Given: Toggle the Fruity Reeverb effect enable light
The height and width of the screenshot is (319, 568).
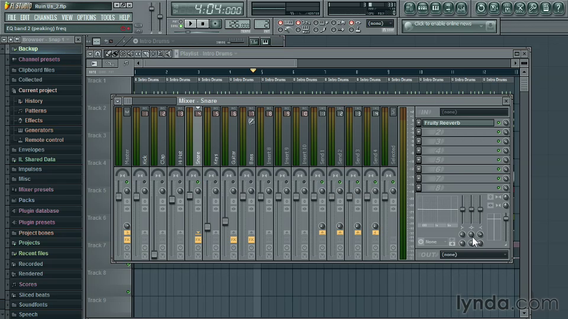Looking at the screenshot, I should click(498, 123).
